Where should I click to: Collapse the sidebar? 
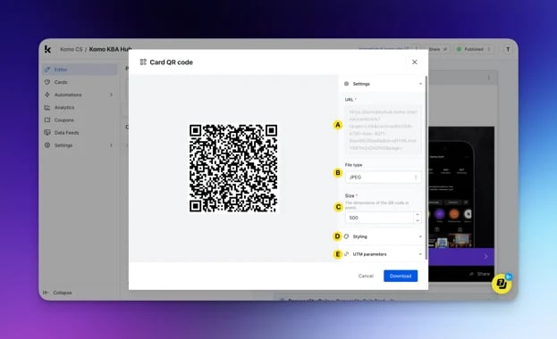57,293
